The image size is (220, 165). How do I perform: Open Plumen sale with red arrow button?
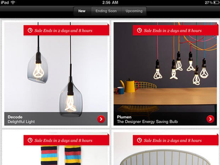coord(210,119)
